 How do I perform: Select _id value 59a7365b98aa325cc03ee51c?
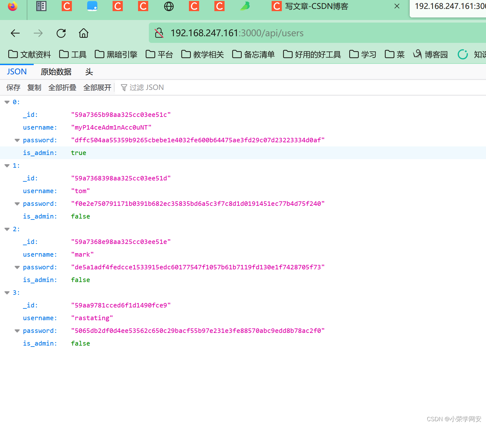pos(121,115)
